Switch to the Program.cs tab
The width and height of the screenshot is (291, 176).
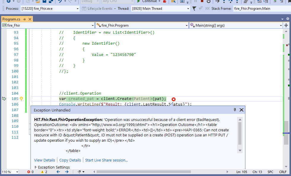(x=12, y=19)
